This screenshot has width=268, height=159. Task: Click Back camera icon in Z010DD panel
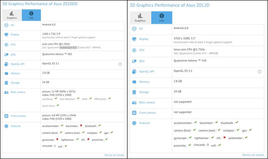pos(6,92)
